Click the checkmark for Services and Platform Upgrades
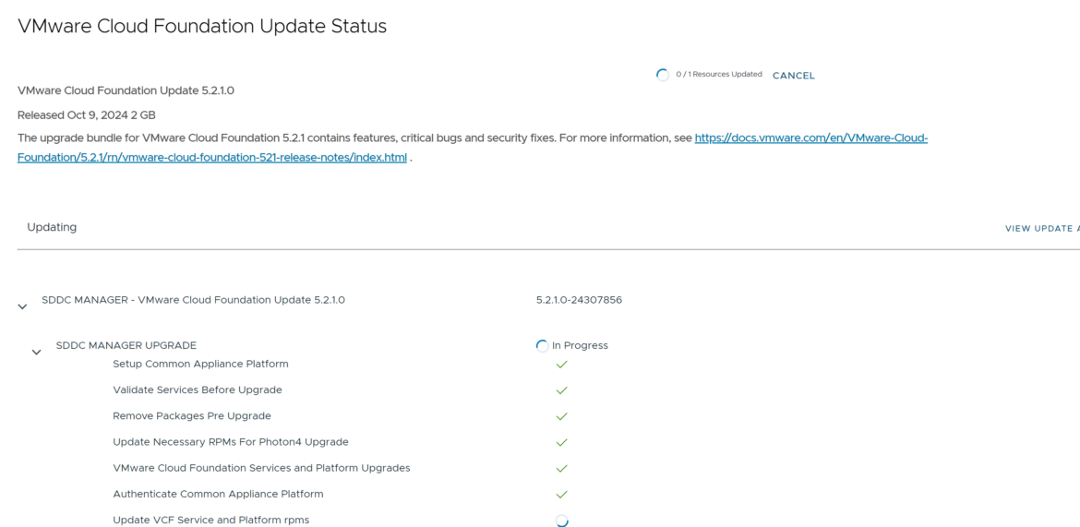This screenshot has width=1080, height=527. 561,468
